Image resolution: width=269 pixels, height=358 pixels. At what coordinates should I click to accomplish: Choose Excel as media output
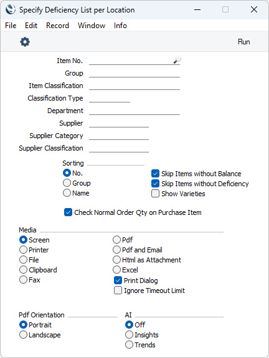coord(116,270)
